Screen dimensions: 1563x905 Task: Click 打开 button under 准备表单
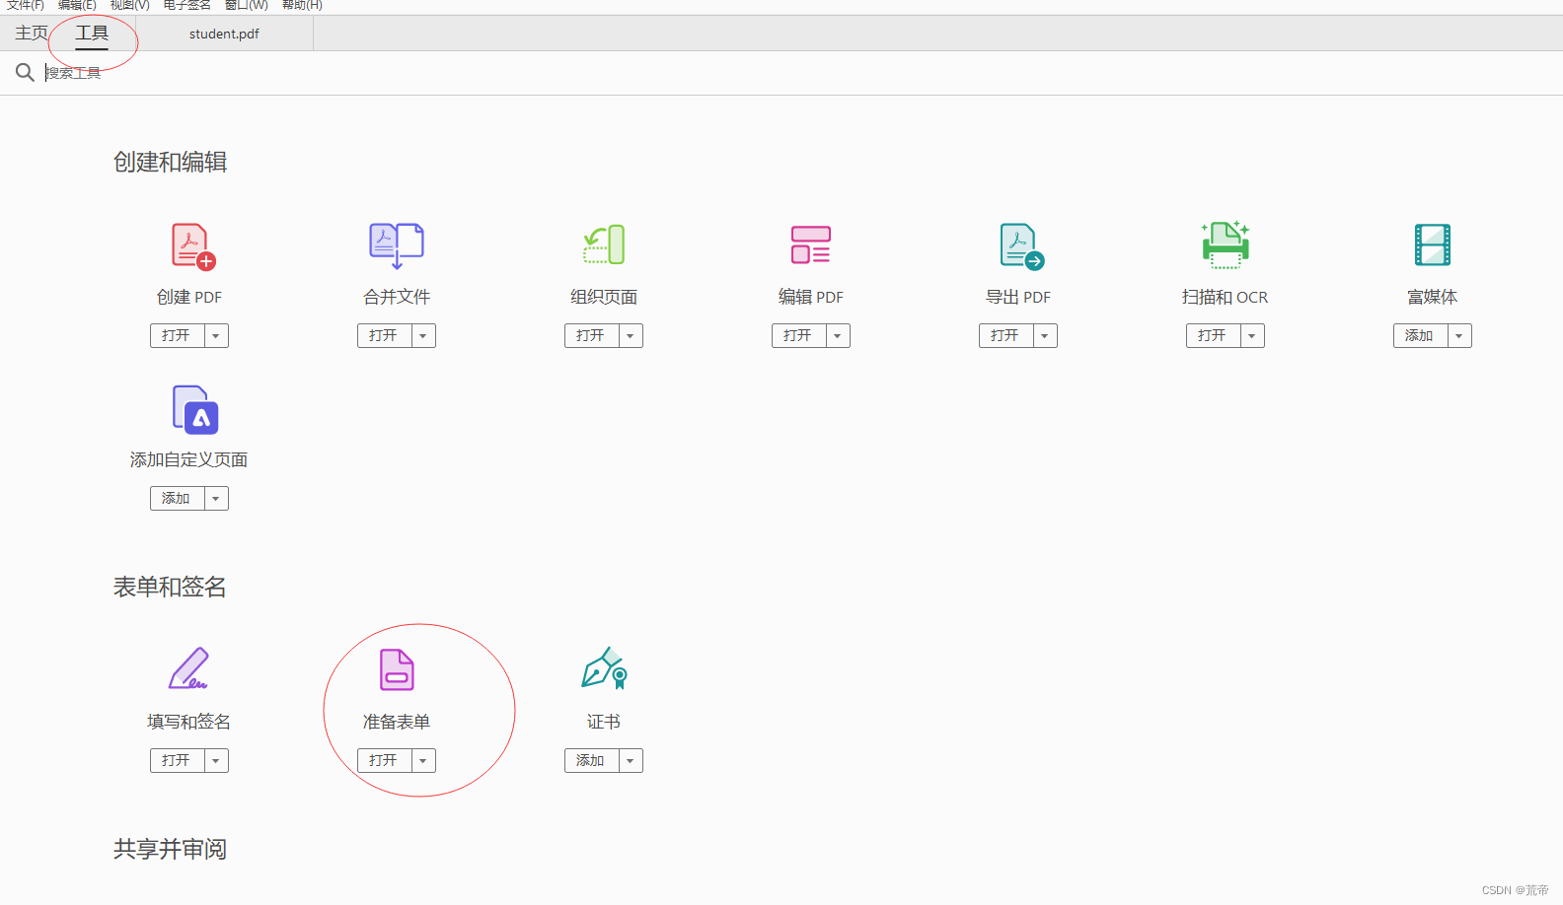pyautogui.click(x=385, y=761)
